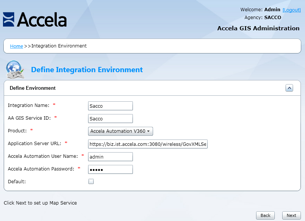Collapse the Define Environment panel

pyautogui.click(x=289, y=88)
